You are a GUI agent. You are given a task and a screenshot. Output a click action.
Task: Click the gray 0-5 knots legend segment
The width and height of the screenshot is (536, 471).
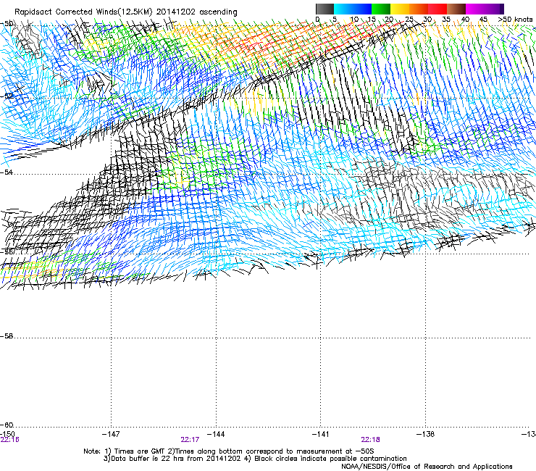[x=324, y=9]
